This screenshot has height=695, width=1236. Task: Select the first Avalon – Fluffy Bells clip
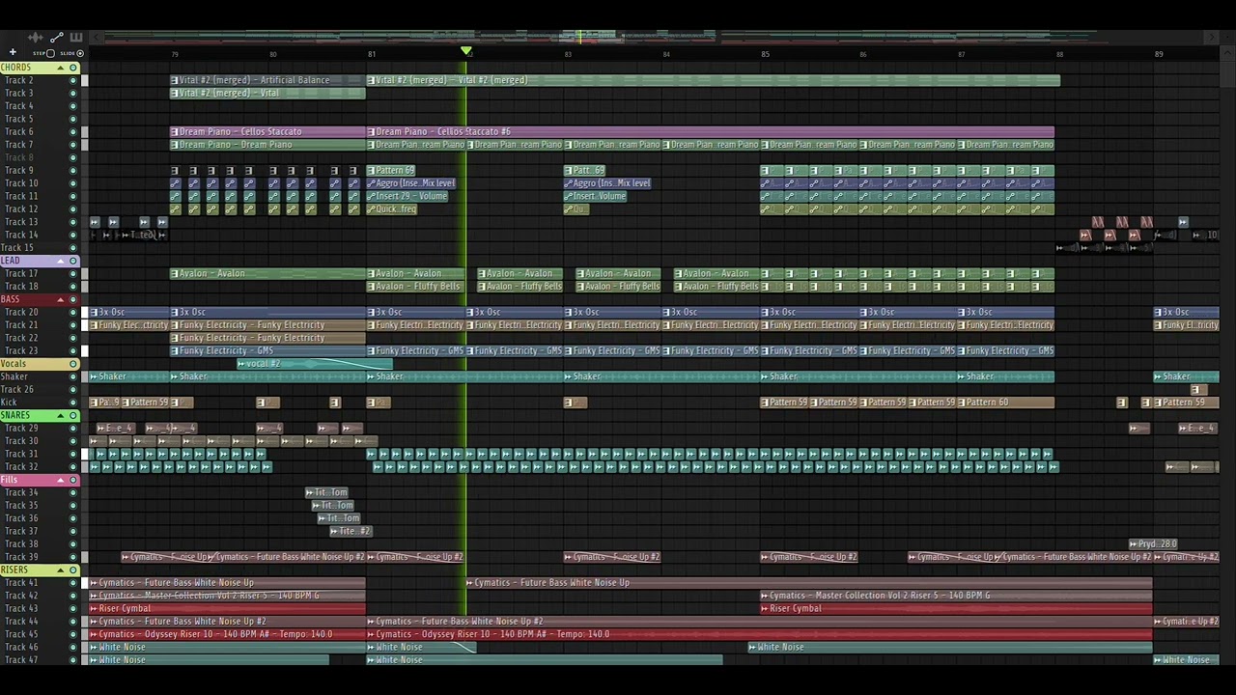416,287
